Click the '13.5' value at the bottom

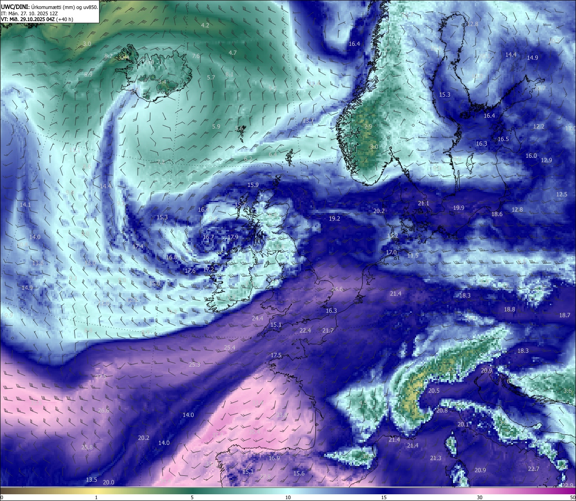click(91, 480)
